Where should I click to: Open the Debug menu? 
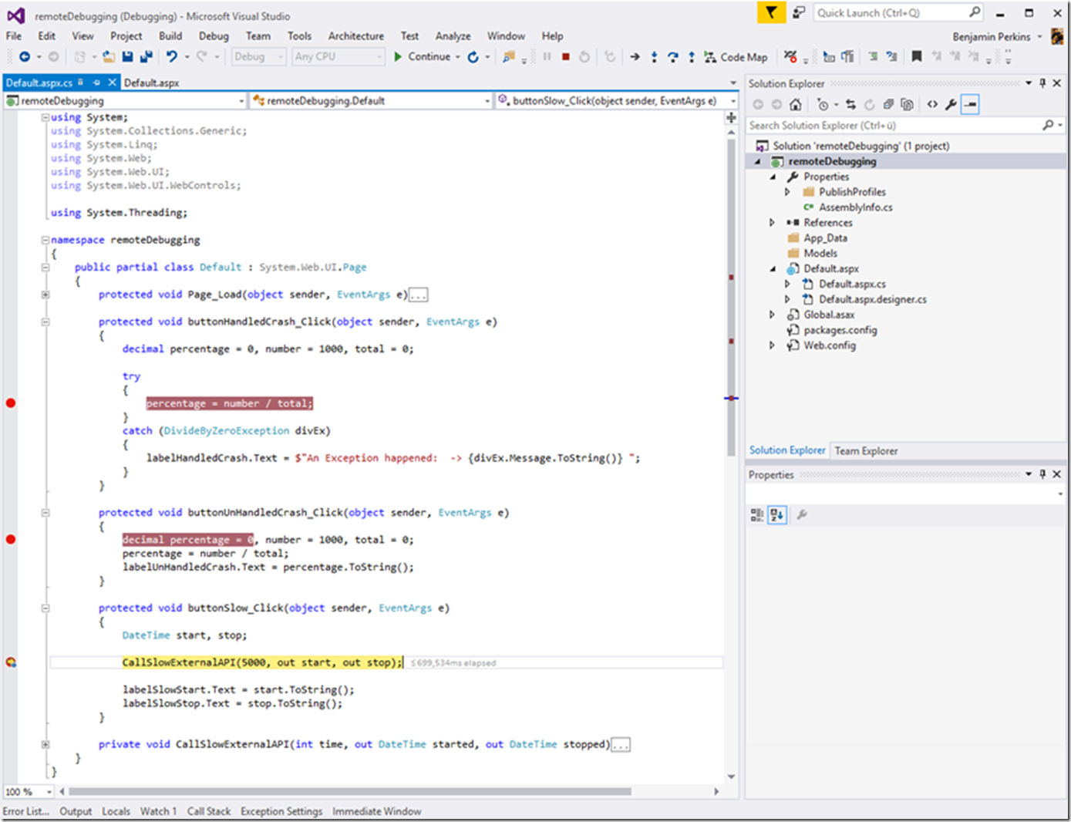[214, 36]
